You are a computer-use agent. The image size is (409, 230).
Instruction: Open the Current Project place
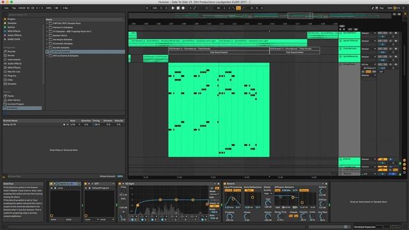pos(15,104)
